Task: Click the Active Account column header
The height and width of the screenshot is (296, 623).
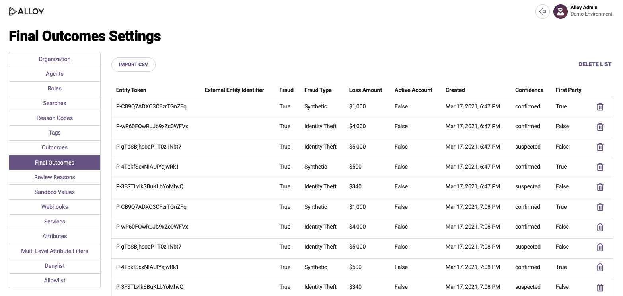Action: (413, 90)
